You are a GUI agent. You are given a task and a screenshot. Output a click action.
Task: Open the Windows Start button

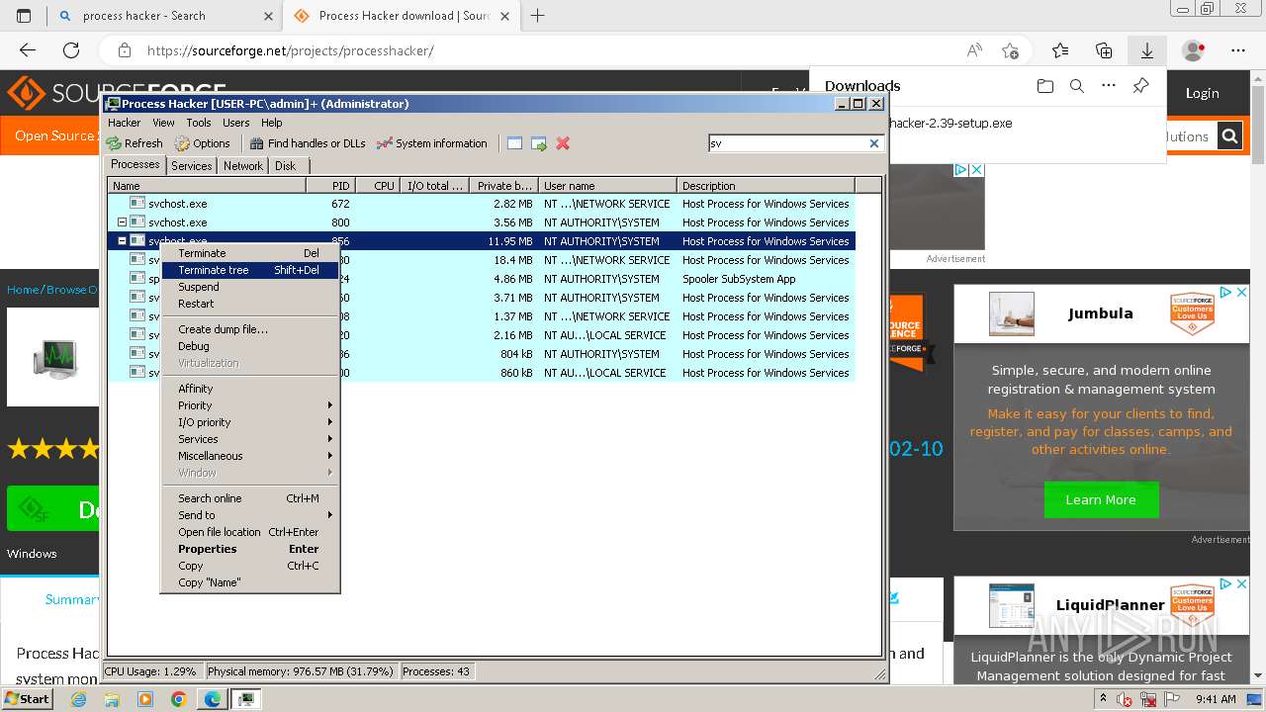coord(27,698)
